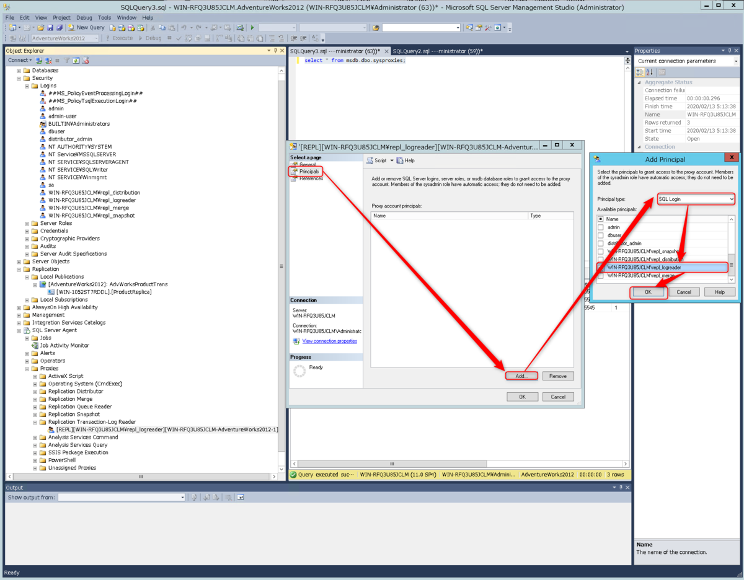The height and width of the screenshot is (580, 744).
Task: Click the Disconnect icon in Object Explorer
Action: coord(48,61)
